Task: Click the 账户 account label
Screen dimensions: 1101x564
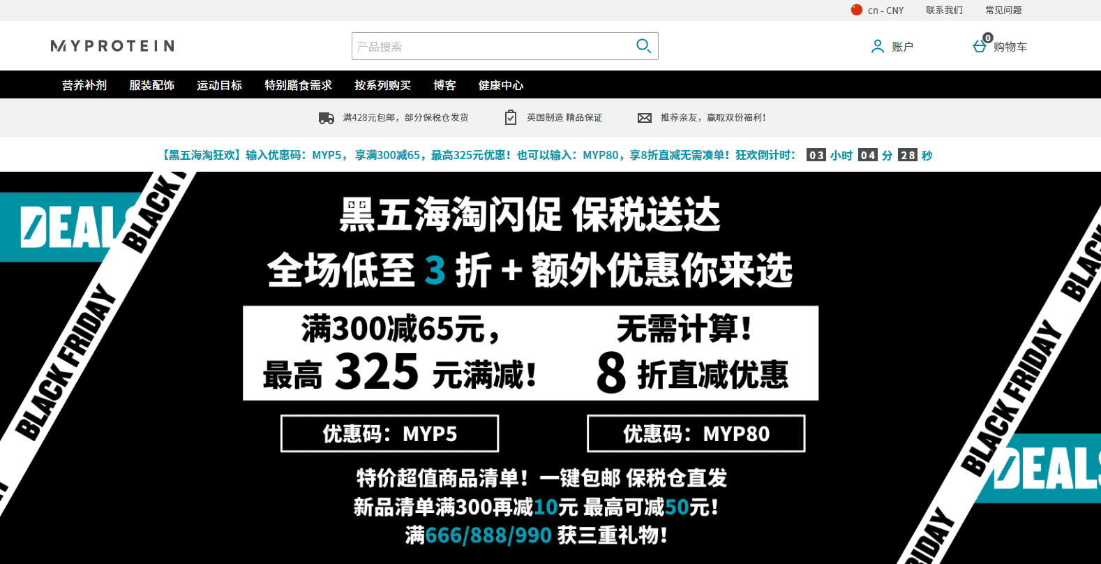Action: (902, 47)
